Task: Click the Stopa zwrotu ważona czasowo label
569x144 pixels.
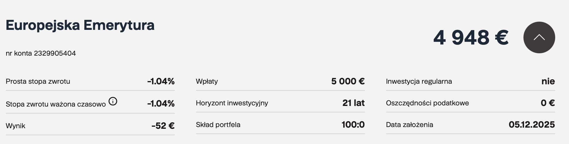Action: click(x=56, y=104)
